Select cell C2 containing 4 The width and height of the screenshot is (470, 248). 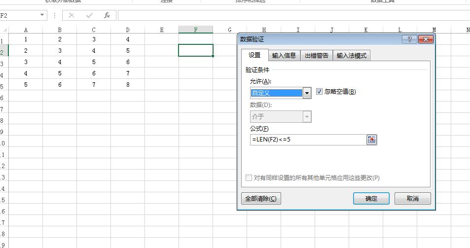point(94,51)
